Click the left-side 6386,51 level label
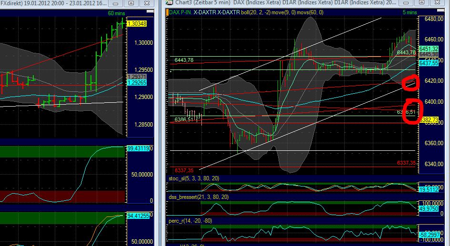 (184, 119)
